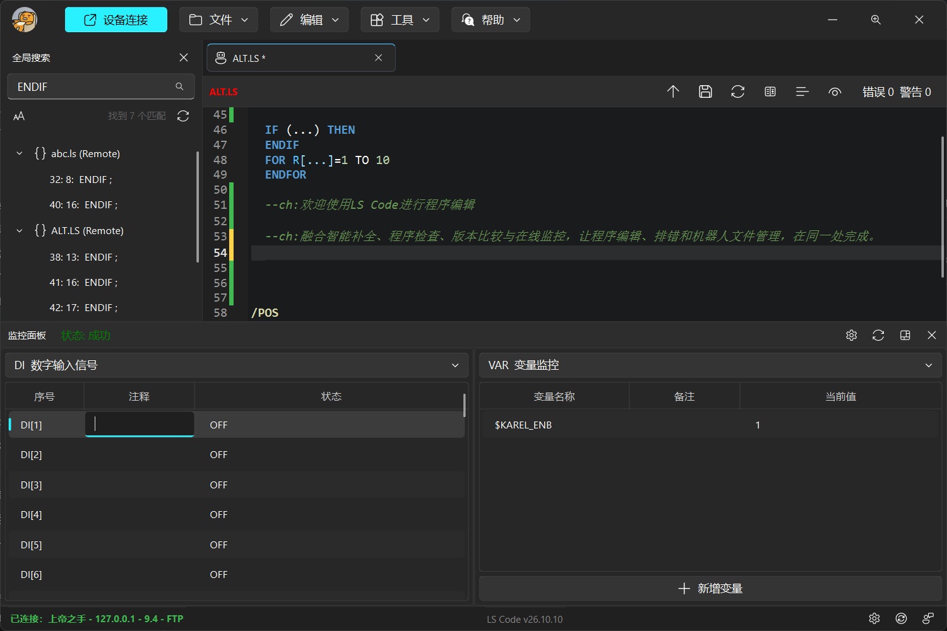This screenshot has height=631, width=947.
Task: Click the 警告 0 warning counter
Action: pyautogui.click(x=915, y=92)
